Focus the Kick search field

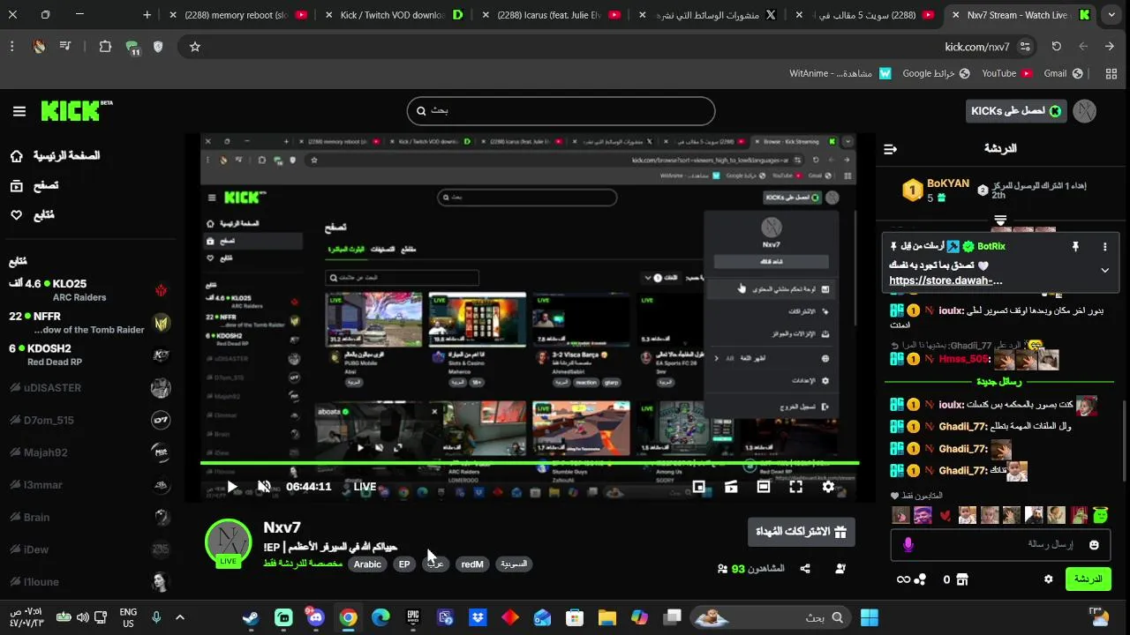click(x=561, y=111)
